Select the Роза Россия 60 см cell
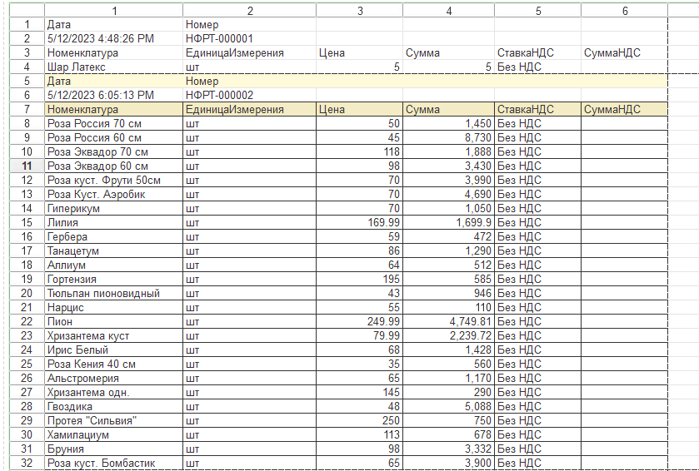This screenshot has width=699, height=471. click(113, 138)
